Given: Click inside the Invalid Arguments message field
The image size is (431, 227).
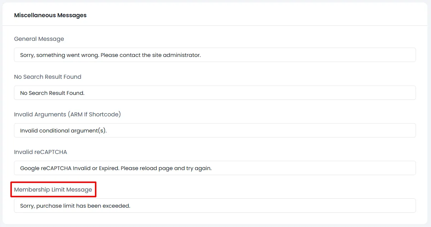Looking at the screenshot, I should click(x=214, y=130).
